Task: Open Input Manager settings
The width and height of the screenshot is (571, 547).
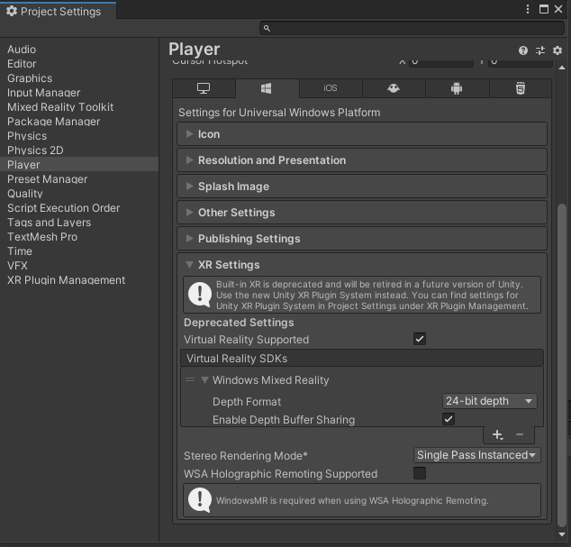Action: 79,93
